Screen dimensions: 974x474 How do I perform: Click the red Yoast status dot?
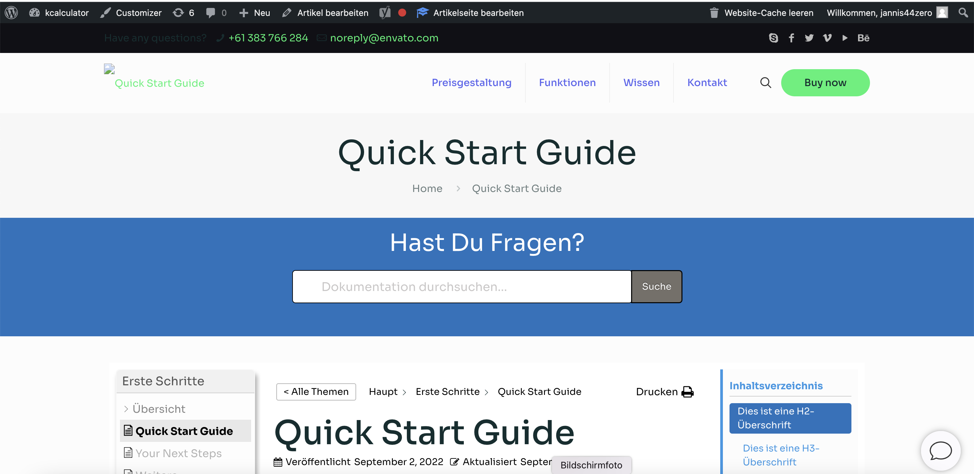[x=402, y=13]
